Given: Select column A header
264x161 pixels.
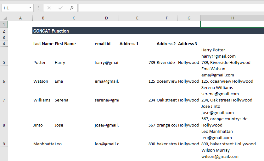Looking at the screenshot, I should (20, 18).
